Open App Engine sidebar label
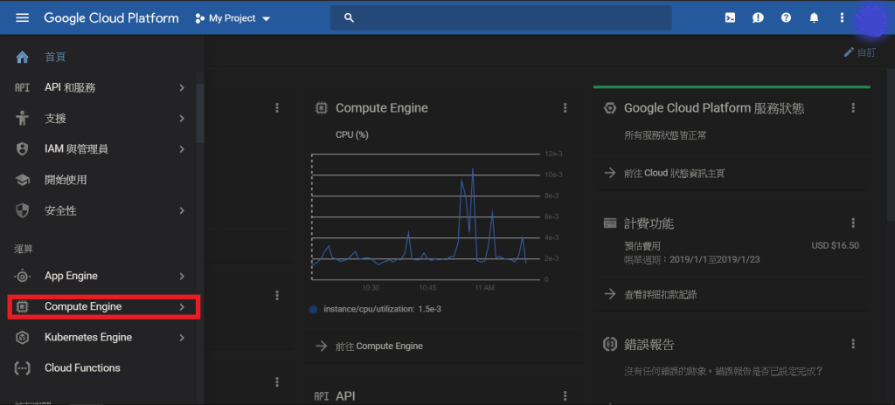This screenshot has width=895, height=405. click(x=72, y=276)
